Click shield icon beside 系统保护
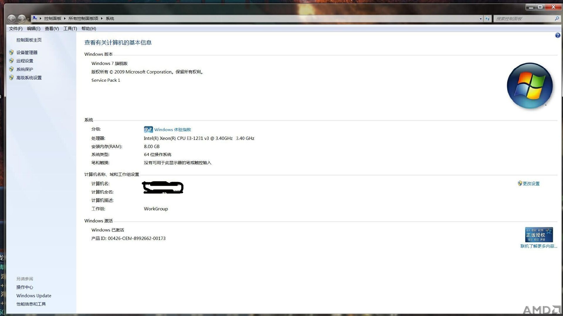This screenshot has width=563, height=316. coord(11,69)
